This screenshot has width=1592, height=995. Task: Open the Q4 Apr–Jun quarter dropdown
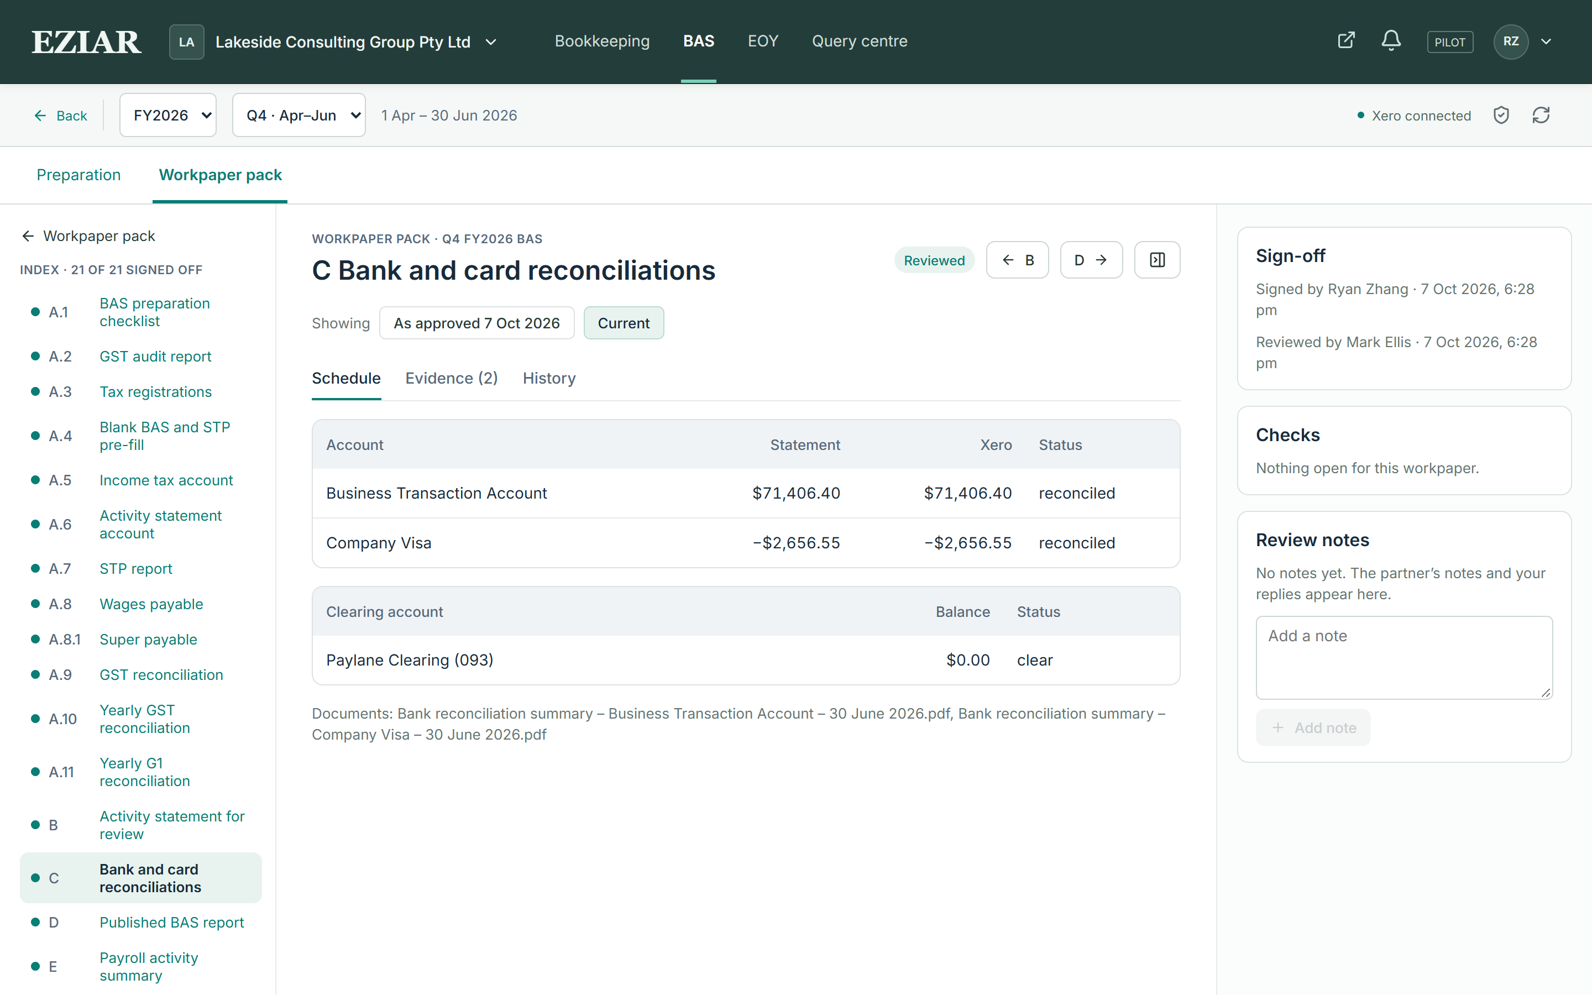298,115
